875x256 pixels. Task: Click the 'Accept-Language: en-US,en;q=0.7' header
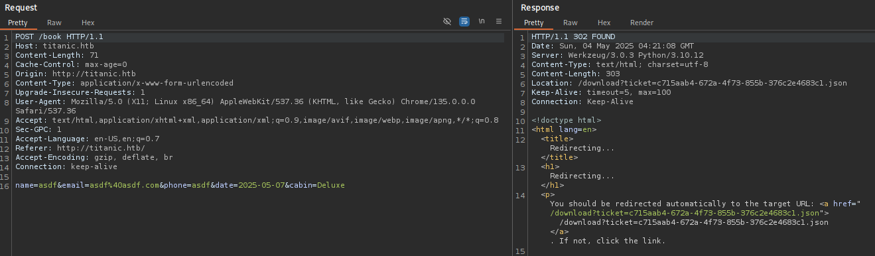pyautogui.click(x=87, y=139)
